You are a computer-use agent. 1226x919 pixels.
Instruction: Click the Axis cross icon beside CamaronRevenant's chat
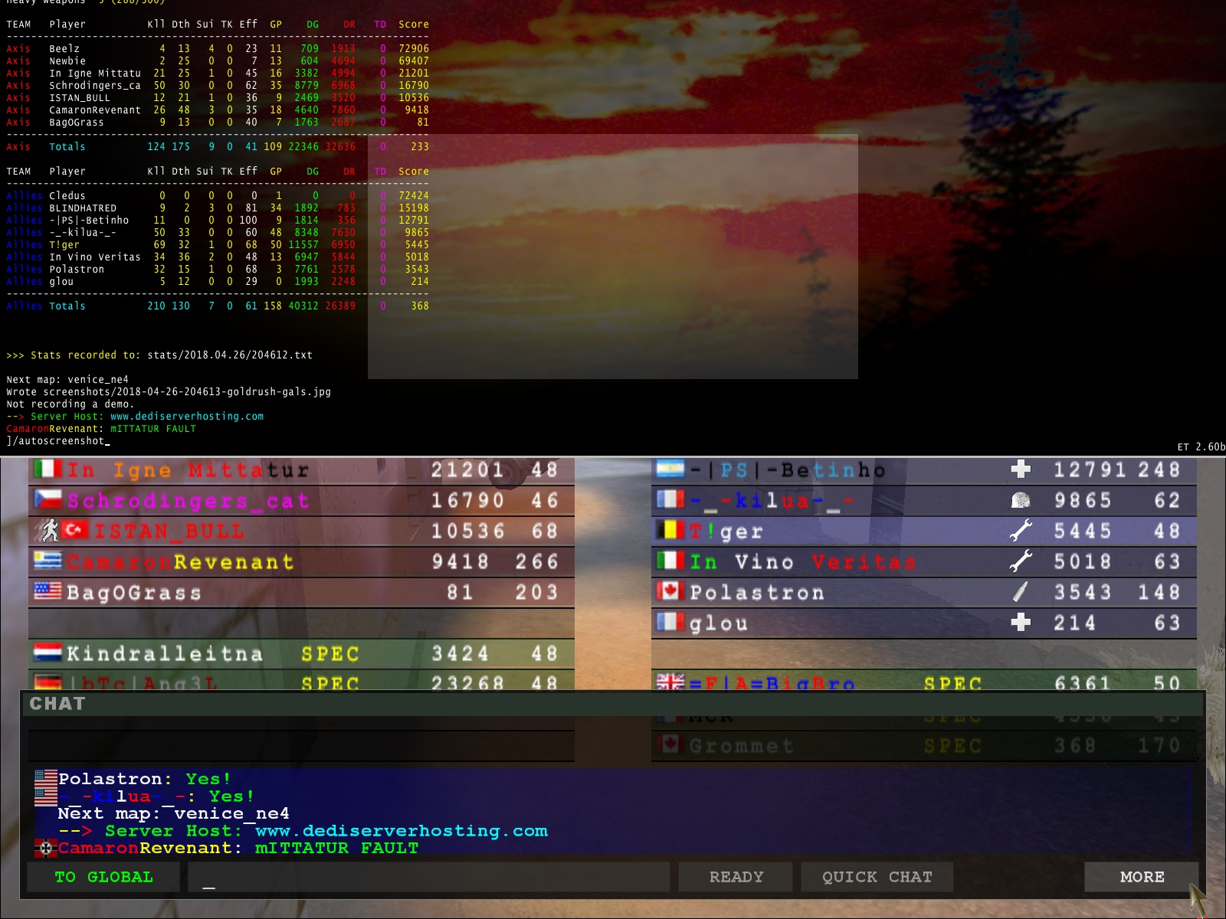(x=46, y=848)
